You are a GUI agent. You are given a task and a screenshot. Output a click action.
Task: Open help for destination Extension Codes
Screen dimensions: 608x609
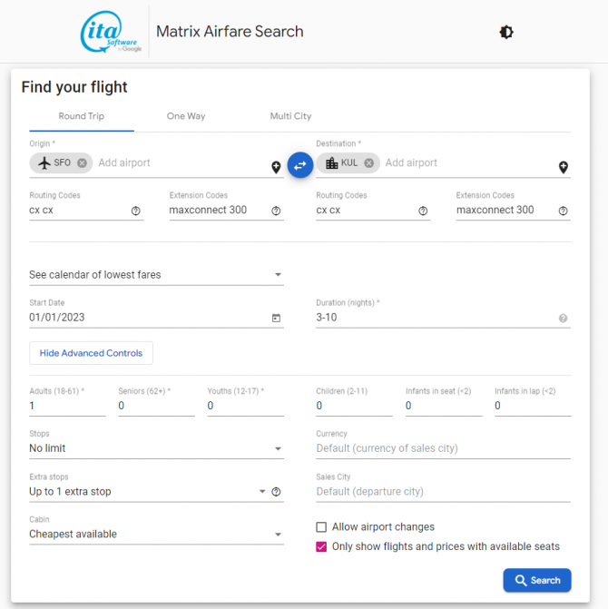[x=563, y=211]
